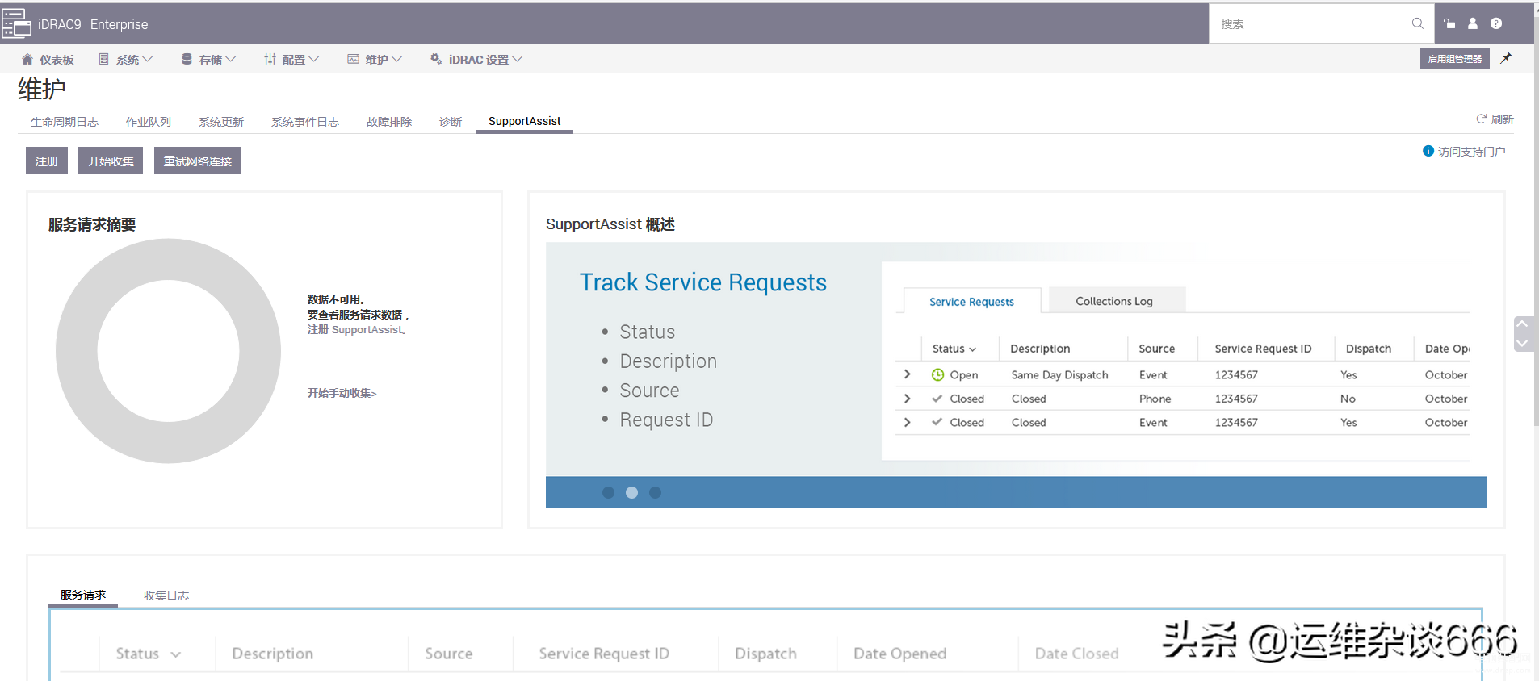This screenshot has width=1539, height=681.
Task: Click the Description column header in bottom table
Action: click(x=273, y=654)
